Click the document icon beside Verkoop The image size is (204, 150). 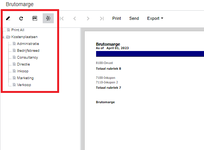[x=14, y=85]
